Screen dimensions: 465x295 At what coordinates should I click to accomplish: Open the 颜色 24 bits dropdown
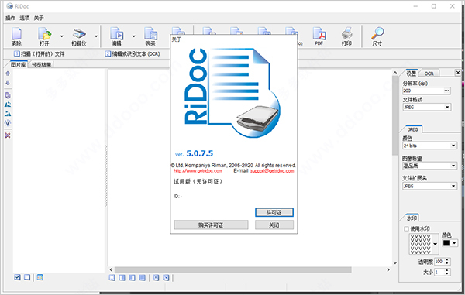click(x=429, y=146)
